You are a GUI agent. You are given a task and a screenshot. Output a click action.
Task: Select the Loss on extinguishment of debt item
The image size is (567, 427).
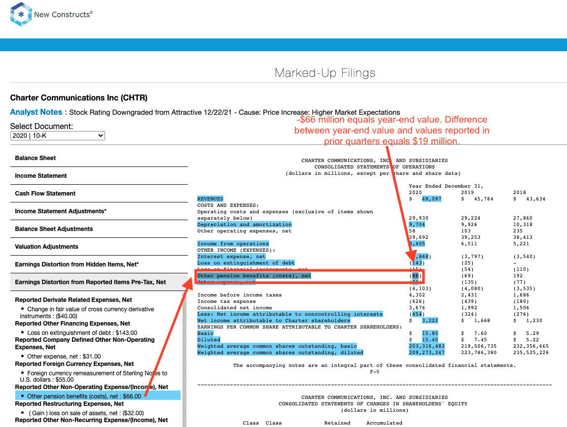pos(82,333)
